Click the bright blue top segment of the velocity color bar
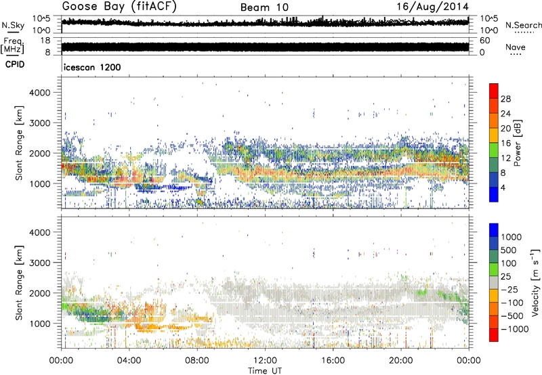This screenshot has height=375, width=542. [x=494, y=230]
